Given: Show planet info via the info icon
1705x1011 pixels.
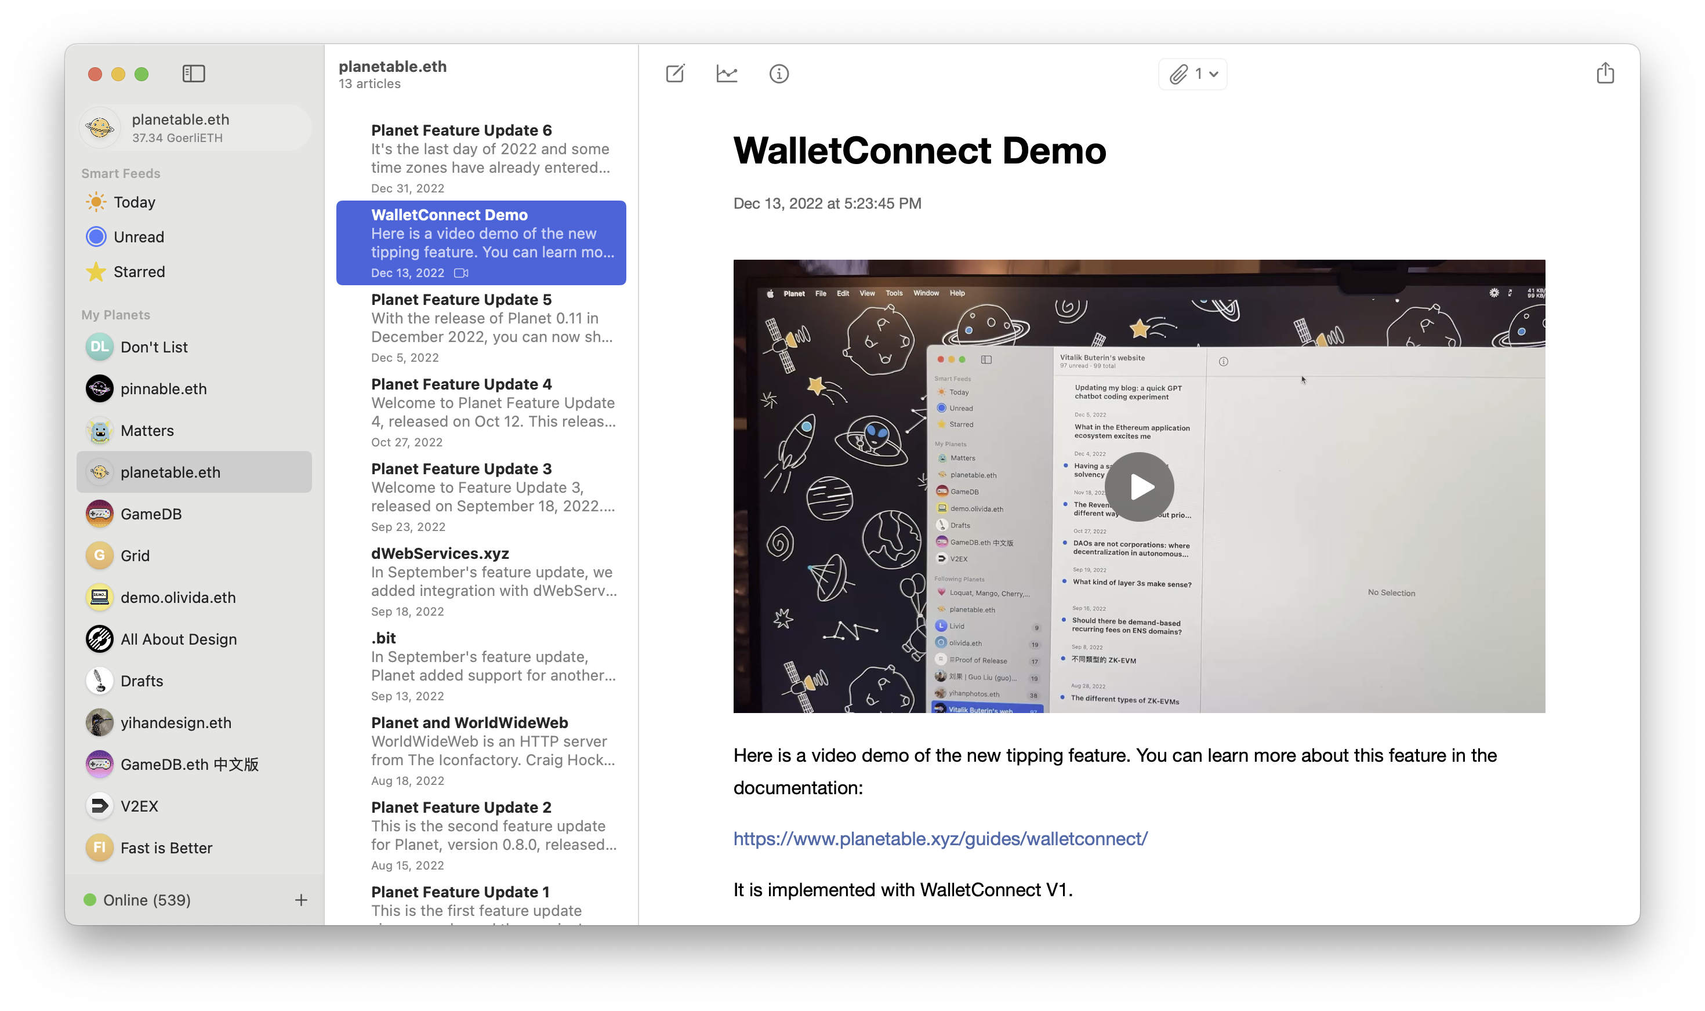Looking at the screenshot, I should (778, 74).
